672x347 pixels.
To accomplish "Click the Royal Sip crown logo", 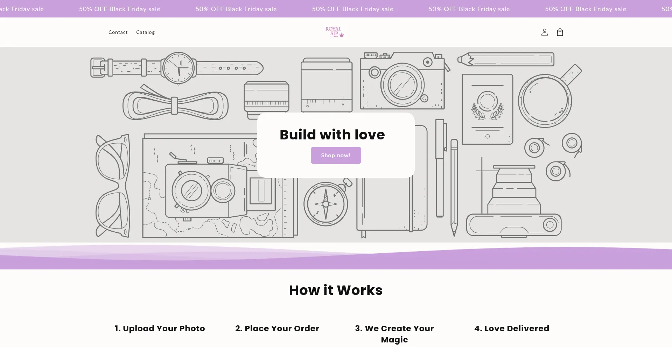I will point(335,32).
